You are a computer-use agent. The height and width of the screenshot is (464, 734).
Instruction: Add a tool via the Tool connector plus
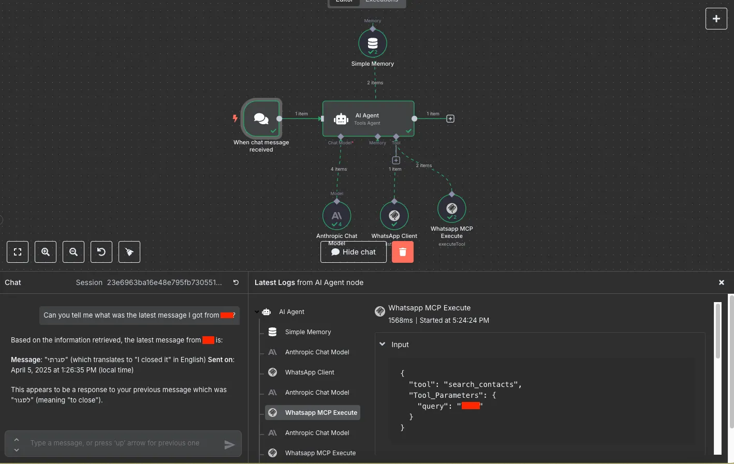point(396,160)
